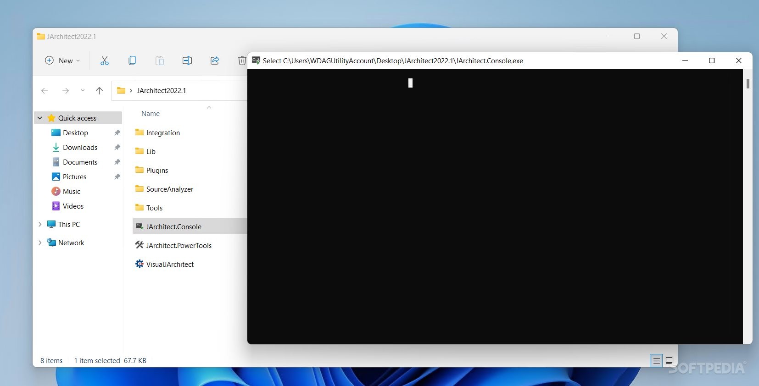Select the Tools folder
759x386 pixels.
(154, 208)
